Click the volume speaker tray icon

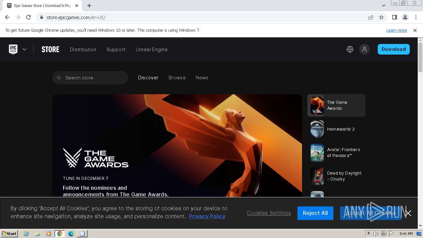[376, 234]
